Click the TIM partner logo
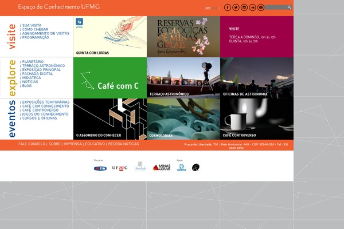 tap(100, 168)
